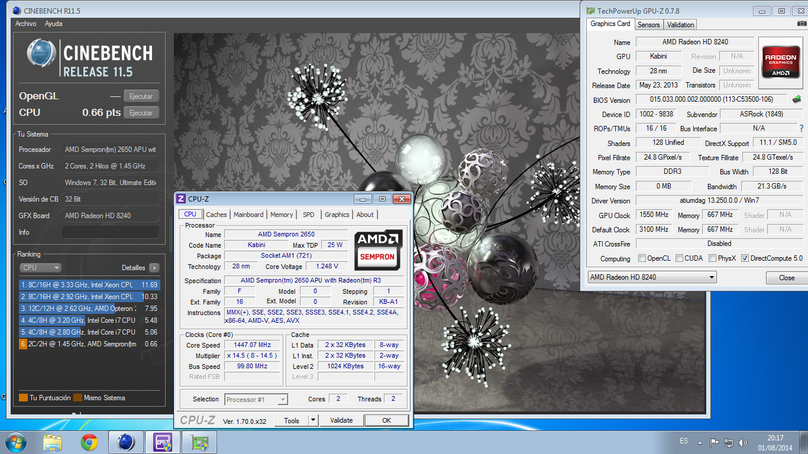Enable the OpenCL checkbox

pos(642,258)
